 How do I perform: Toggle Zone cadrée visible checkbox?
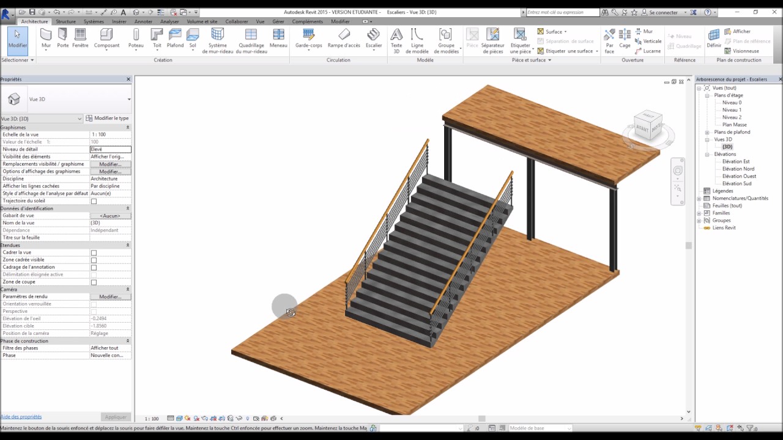(94, 260)
